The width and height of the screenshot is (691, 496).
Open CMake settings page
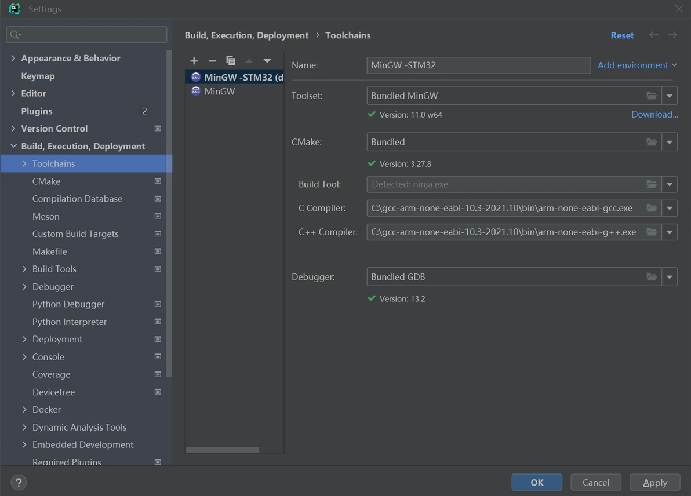pos(46,181)
